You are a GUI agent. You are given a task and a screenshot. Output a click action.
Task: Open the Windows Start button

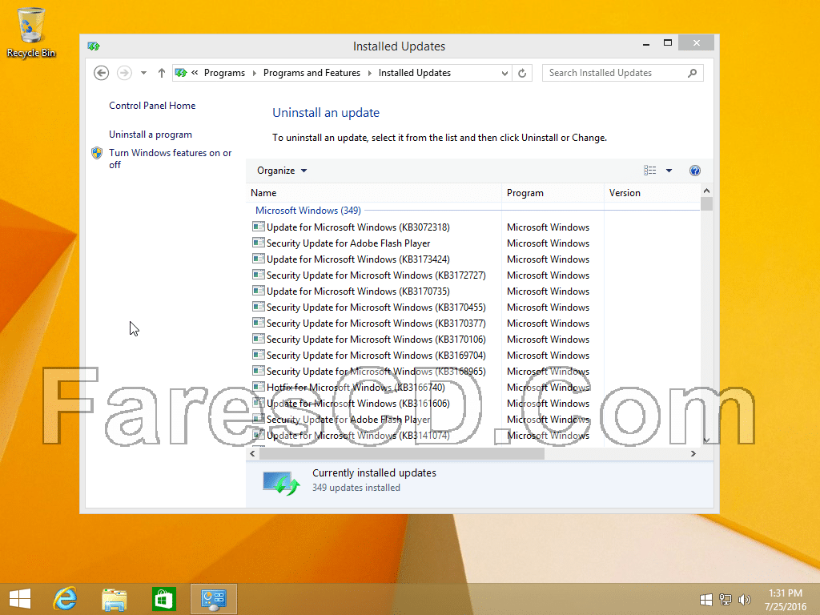(x=20, y=599)
